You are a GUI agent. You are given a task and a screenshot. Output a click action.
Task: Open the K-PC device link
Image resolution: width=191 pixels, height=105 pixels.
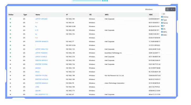point(37,30)
